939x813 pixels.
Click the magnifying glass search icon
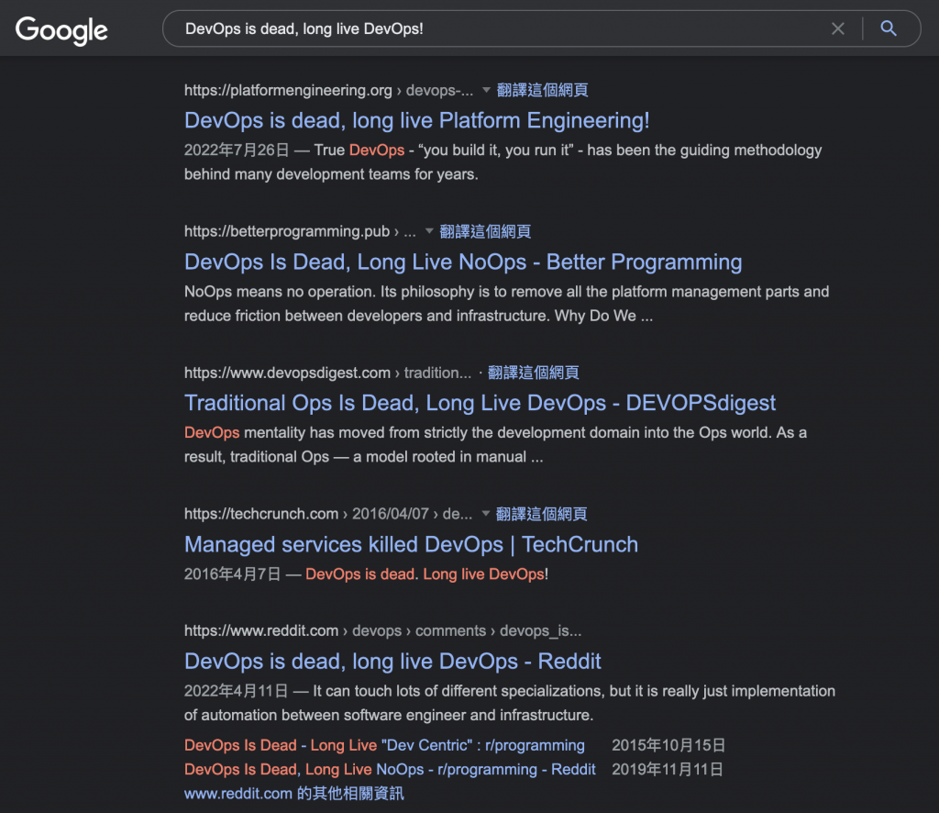coord(889,28)
